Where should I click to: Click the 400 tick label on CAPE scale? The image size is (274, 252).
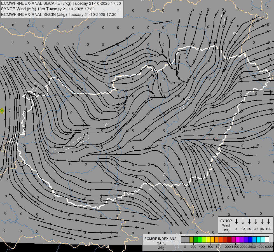click(202, 247)
